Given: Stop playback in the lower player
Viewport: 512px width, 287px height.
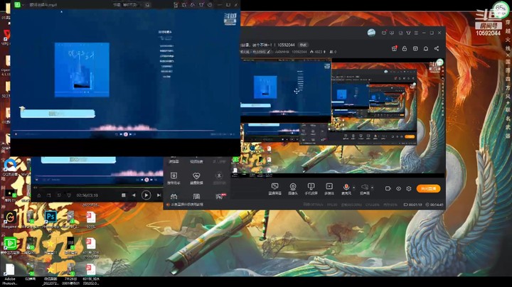Looking at the screenshot, I should point(124,195).
